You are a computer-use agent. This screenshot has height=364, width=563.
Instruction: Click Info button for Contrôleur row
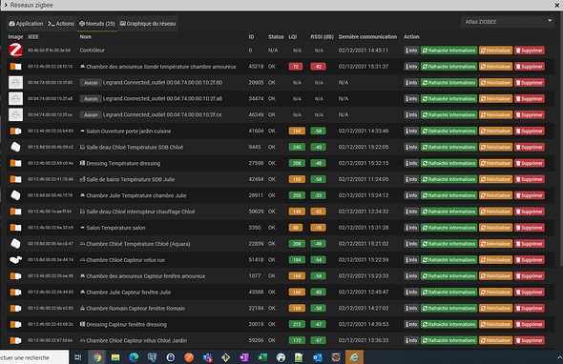[411, 51]
